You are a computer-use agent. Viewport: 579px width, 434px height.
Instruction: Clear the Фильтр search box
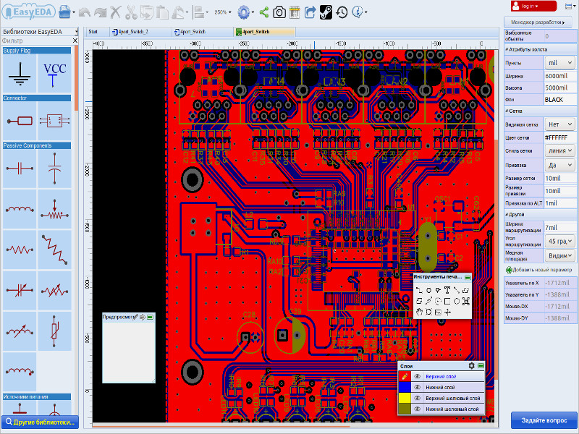[x=75, y=41]
